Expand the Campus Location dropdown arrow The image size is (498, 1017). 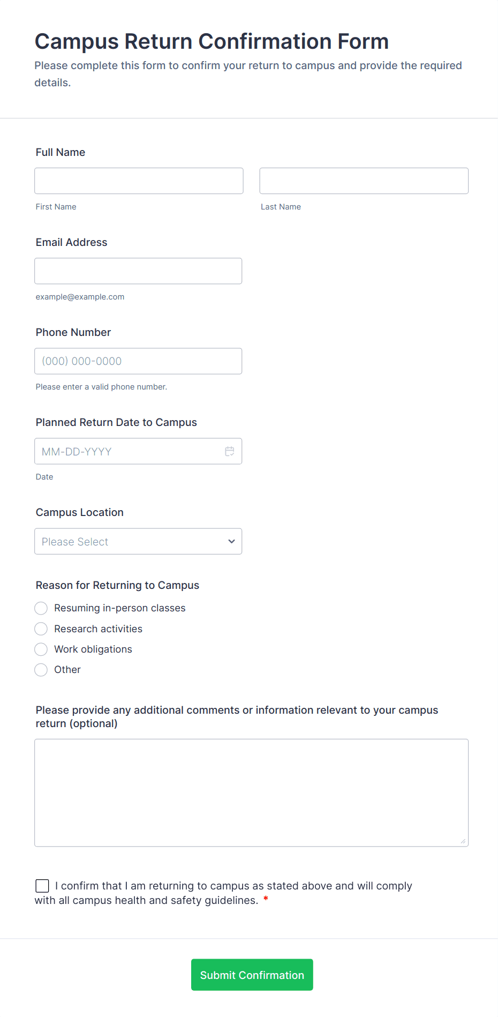coord(231,541)
